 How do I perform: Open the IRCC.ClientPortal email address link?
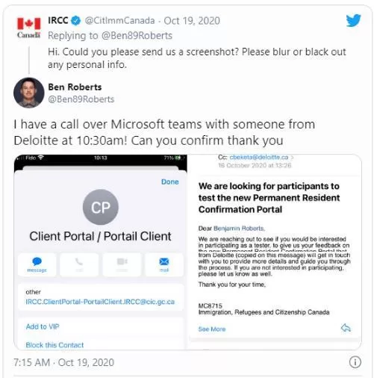coord(100,302)
